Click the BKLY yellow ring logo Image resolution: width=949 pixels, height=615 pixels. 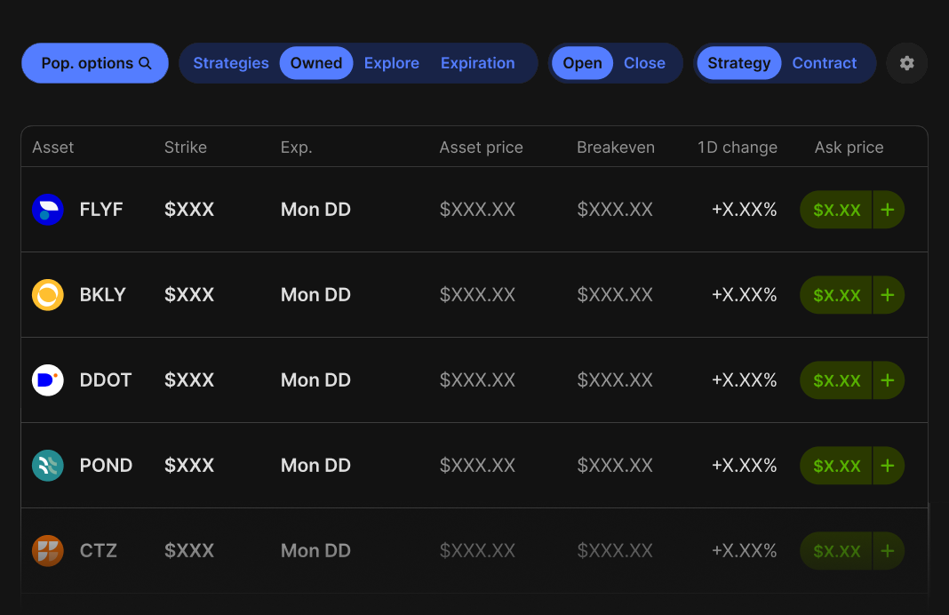tap(48, 295)
